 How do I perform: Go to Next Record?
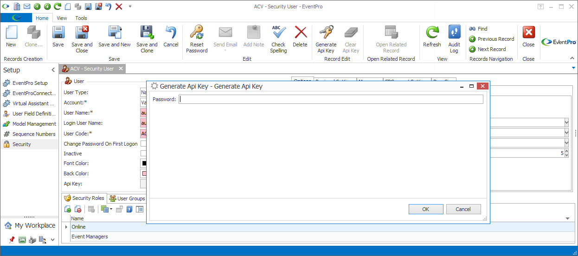(488, 49)
